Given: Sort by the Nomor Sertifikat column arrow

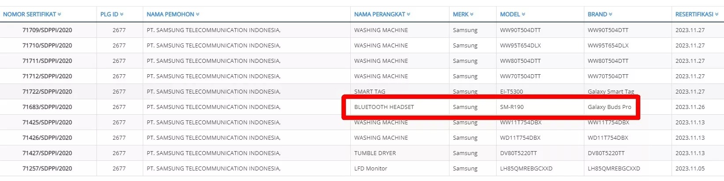Looking at the screenshot, I should tap(59, 14).
